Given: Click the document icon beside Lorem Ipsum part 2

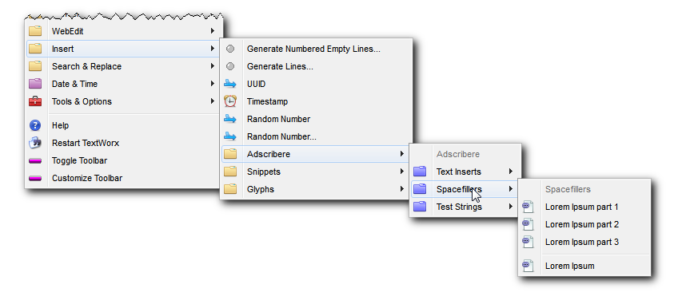Looking at the screenshot, I should tap(528, 224).
